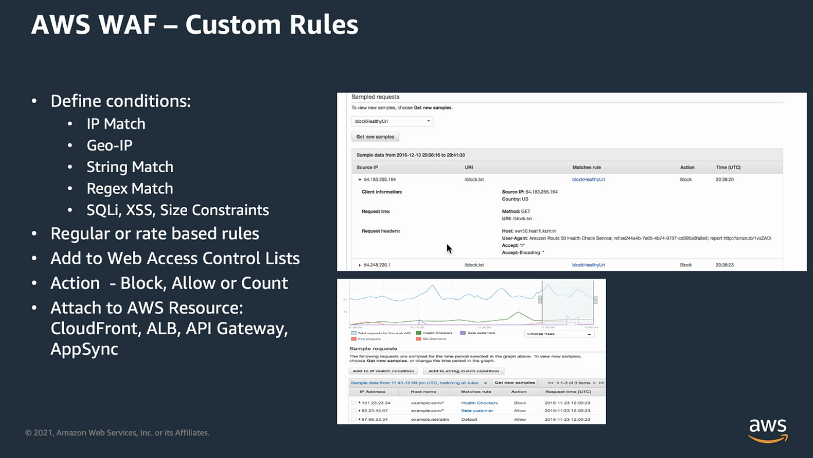This screenshot has width=813, height=458.
Task: Grab the left graph time-range handle
Action: pos(541,299)
